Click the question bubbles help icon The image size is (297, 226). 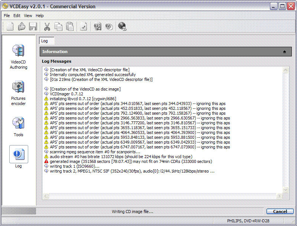tap(109, 26)
